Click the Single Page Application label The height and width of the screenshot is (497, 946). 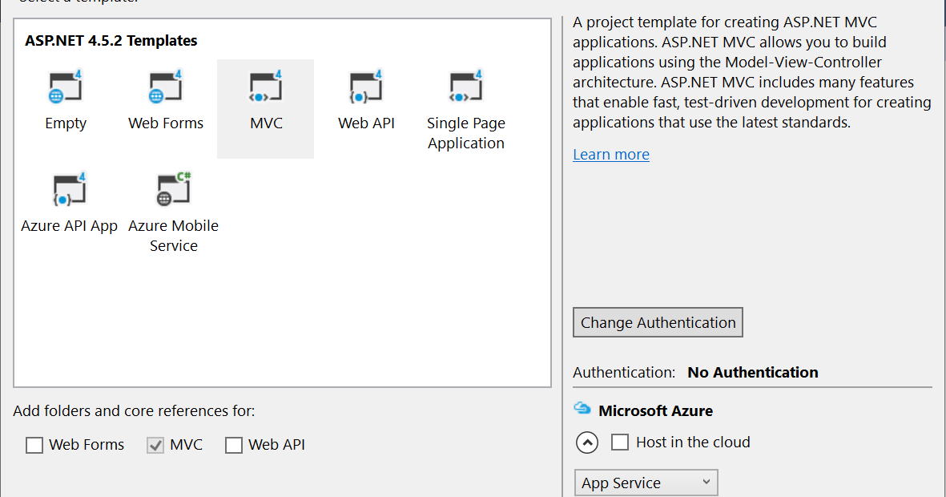[x=466, y=133]
